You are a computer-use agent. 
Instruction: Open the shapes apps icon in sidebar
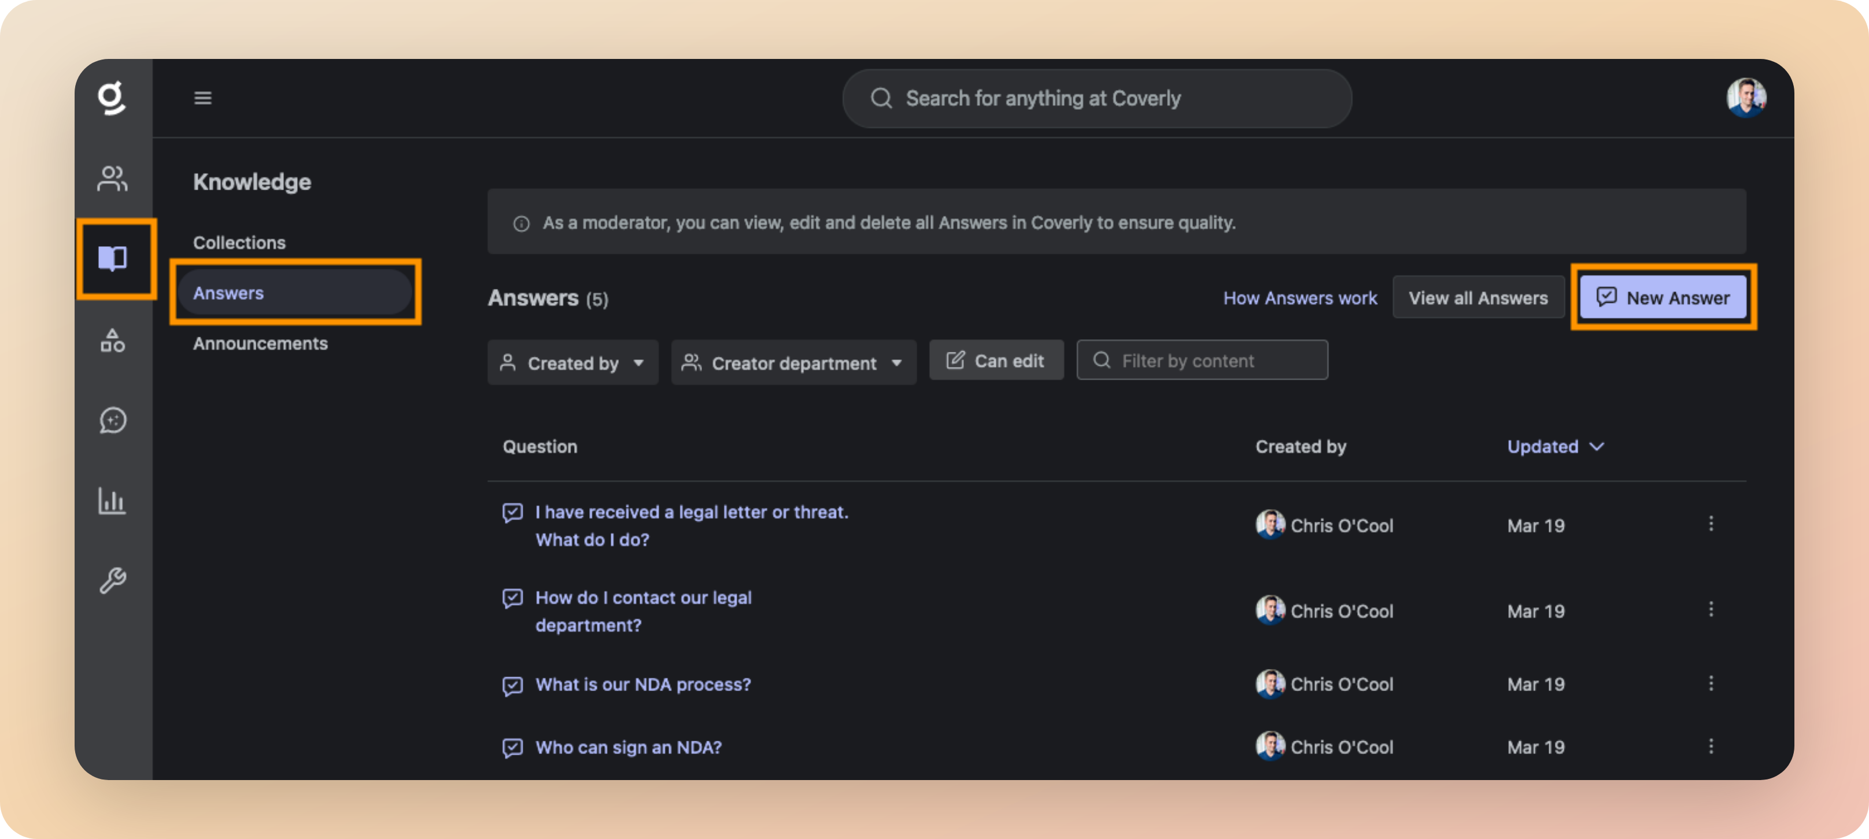tap(112, 340)
